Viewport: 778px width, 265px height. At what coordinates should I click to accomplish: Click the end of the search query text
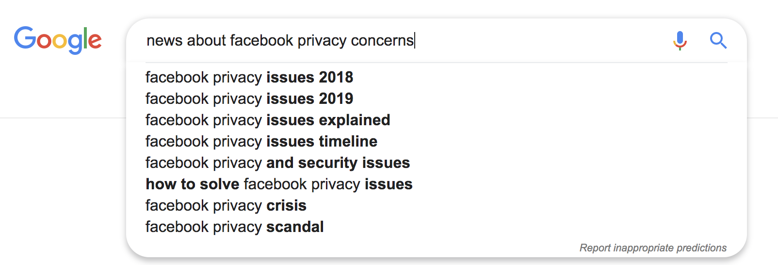point(415,41)
